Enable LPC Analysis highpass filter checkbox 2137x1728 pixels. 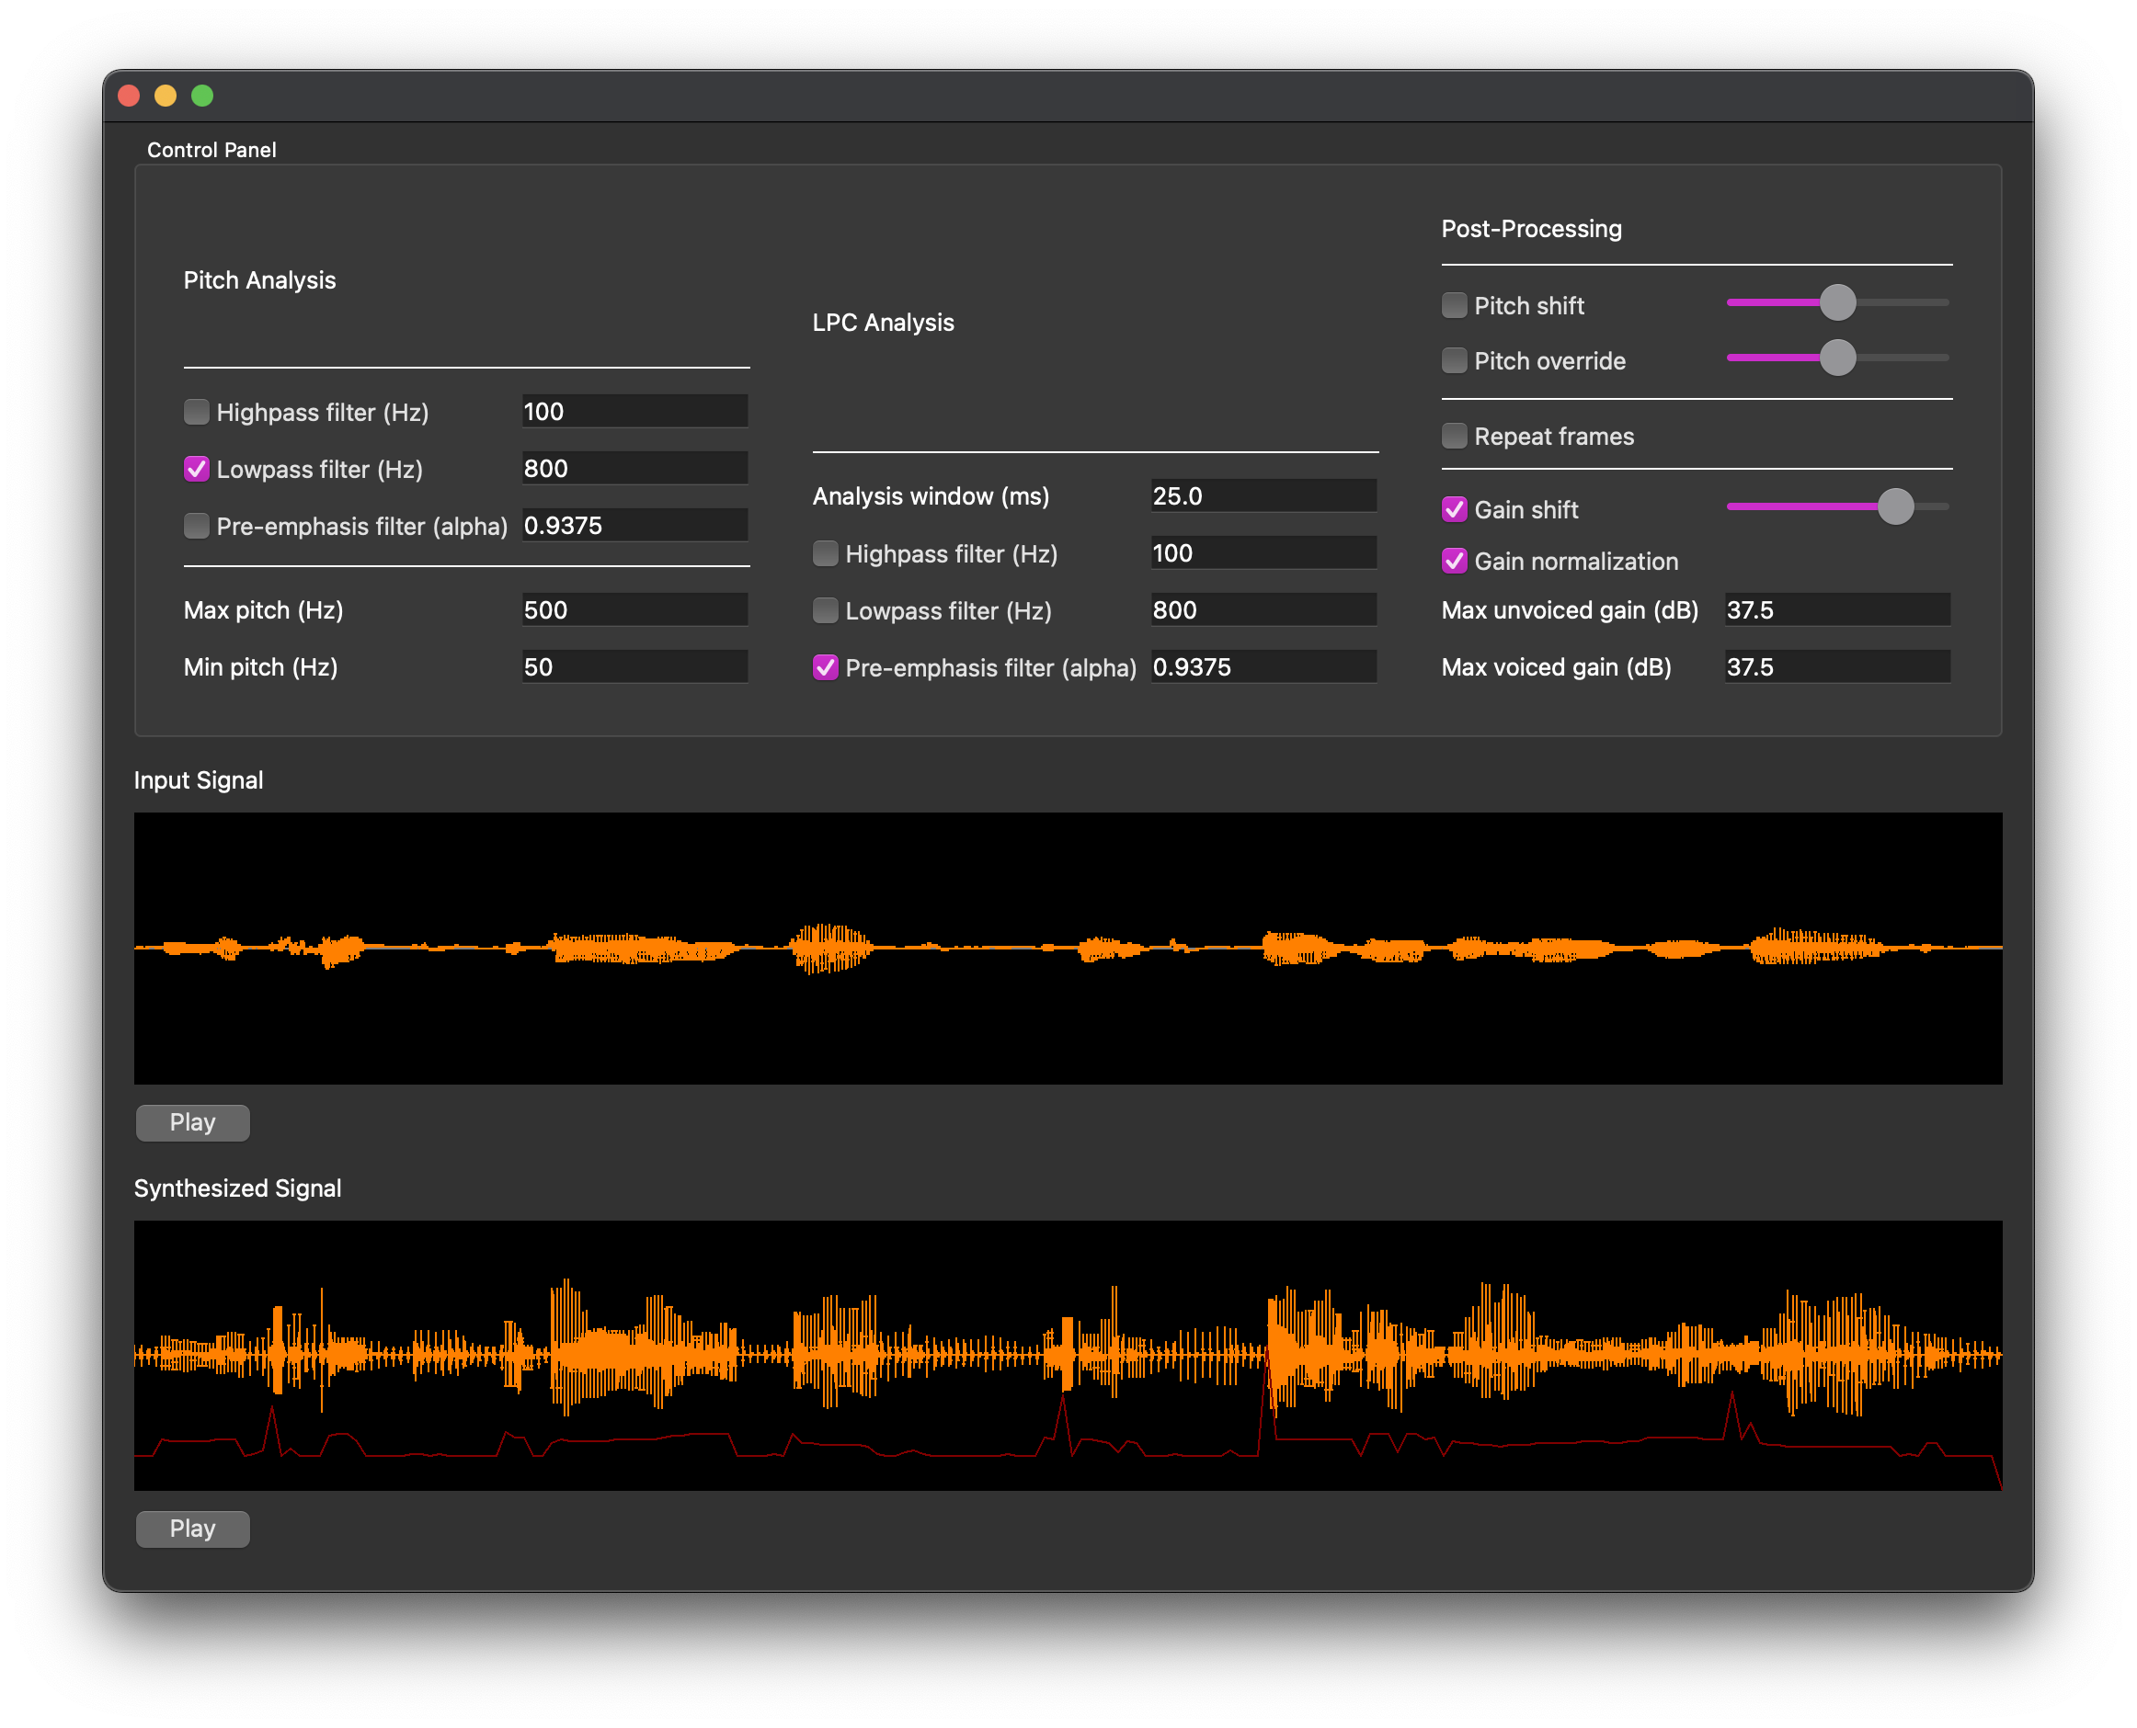[826, 553]
